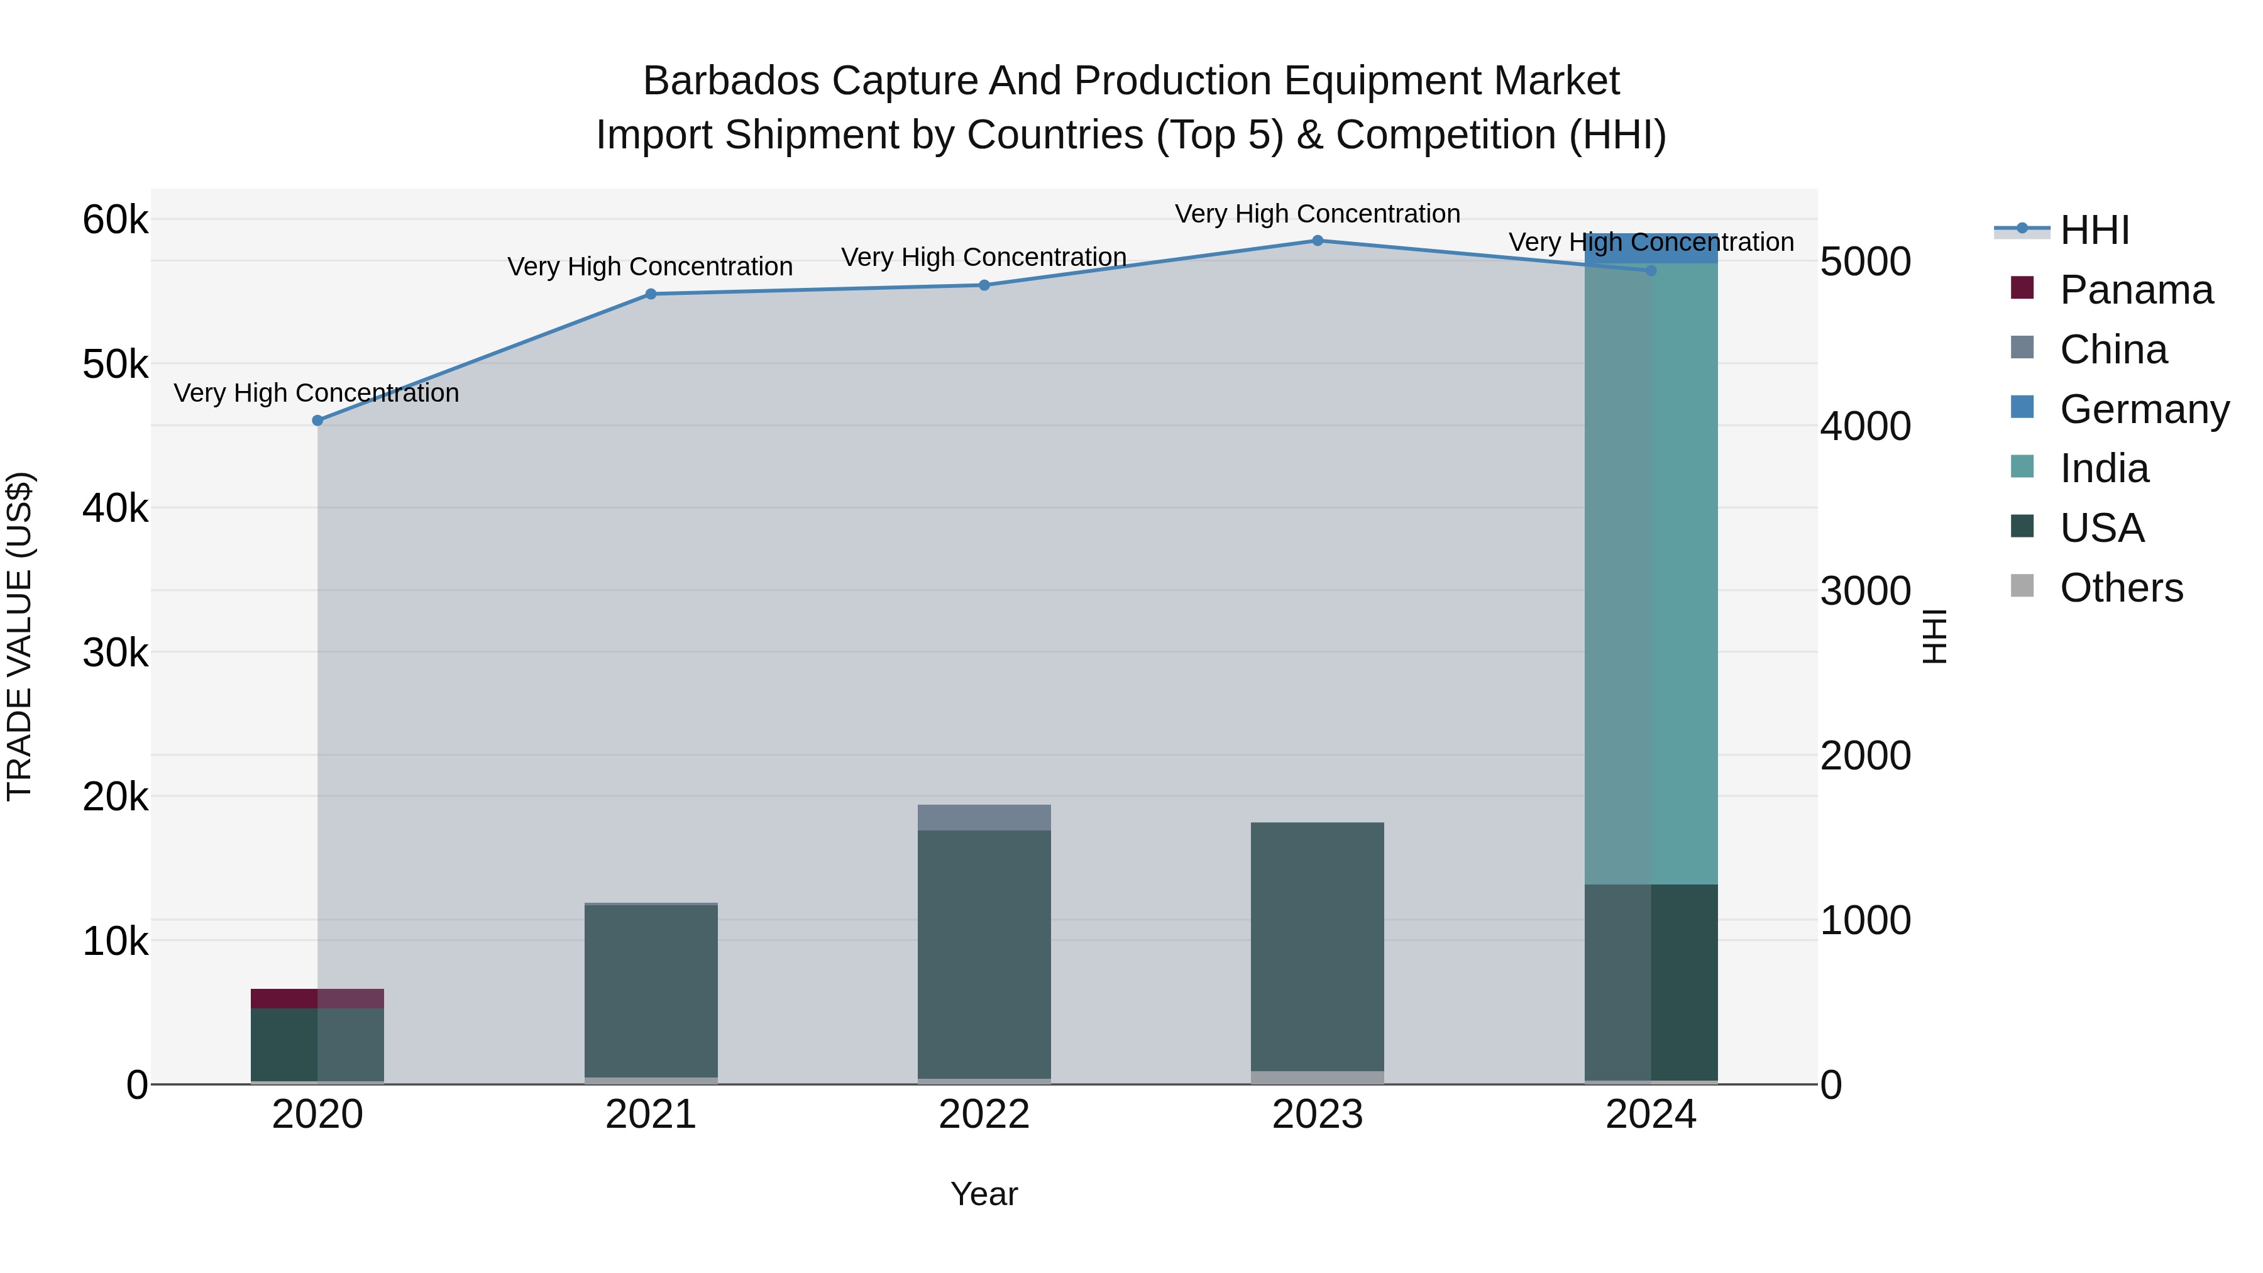Select the USA segment of 2023 bar
Viewport: 2263px width, 1273px height.
pyautogui.click(x=1318, y=947)
